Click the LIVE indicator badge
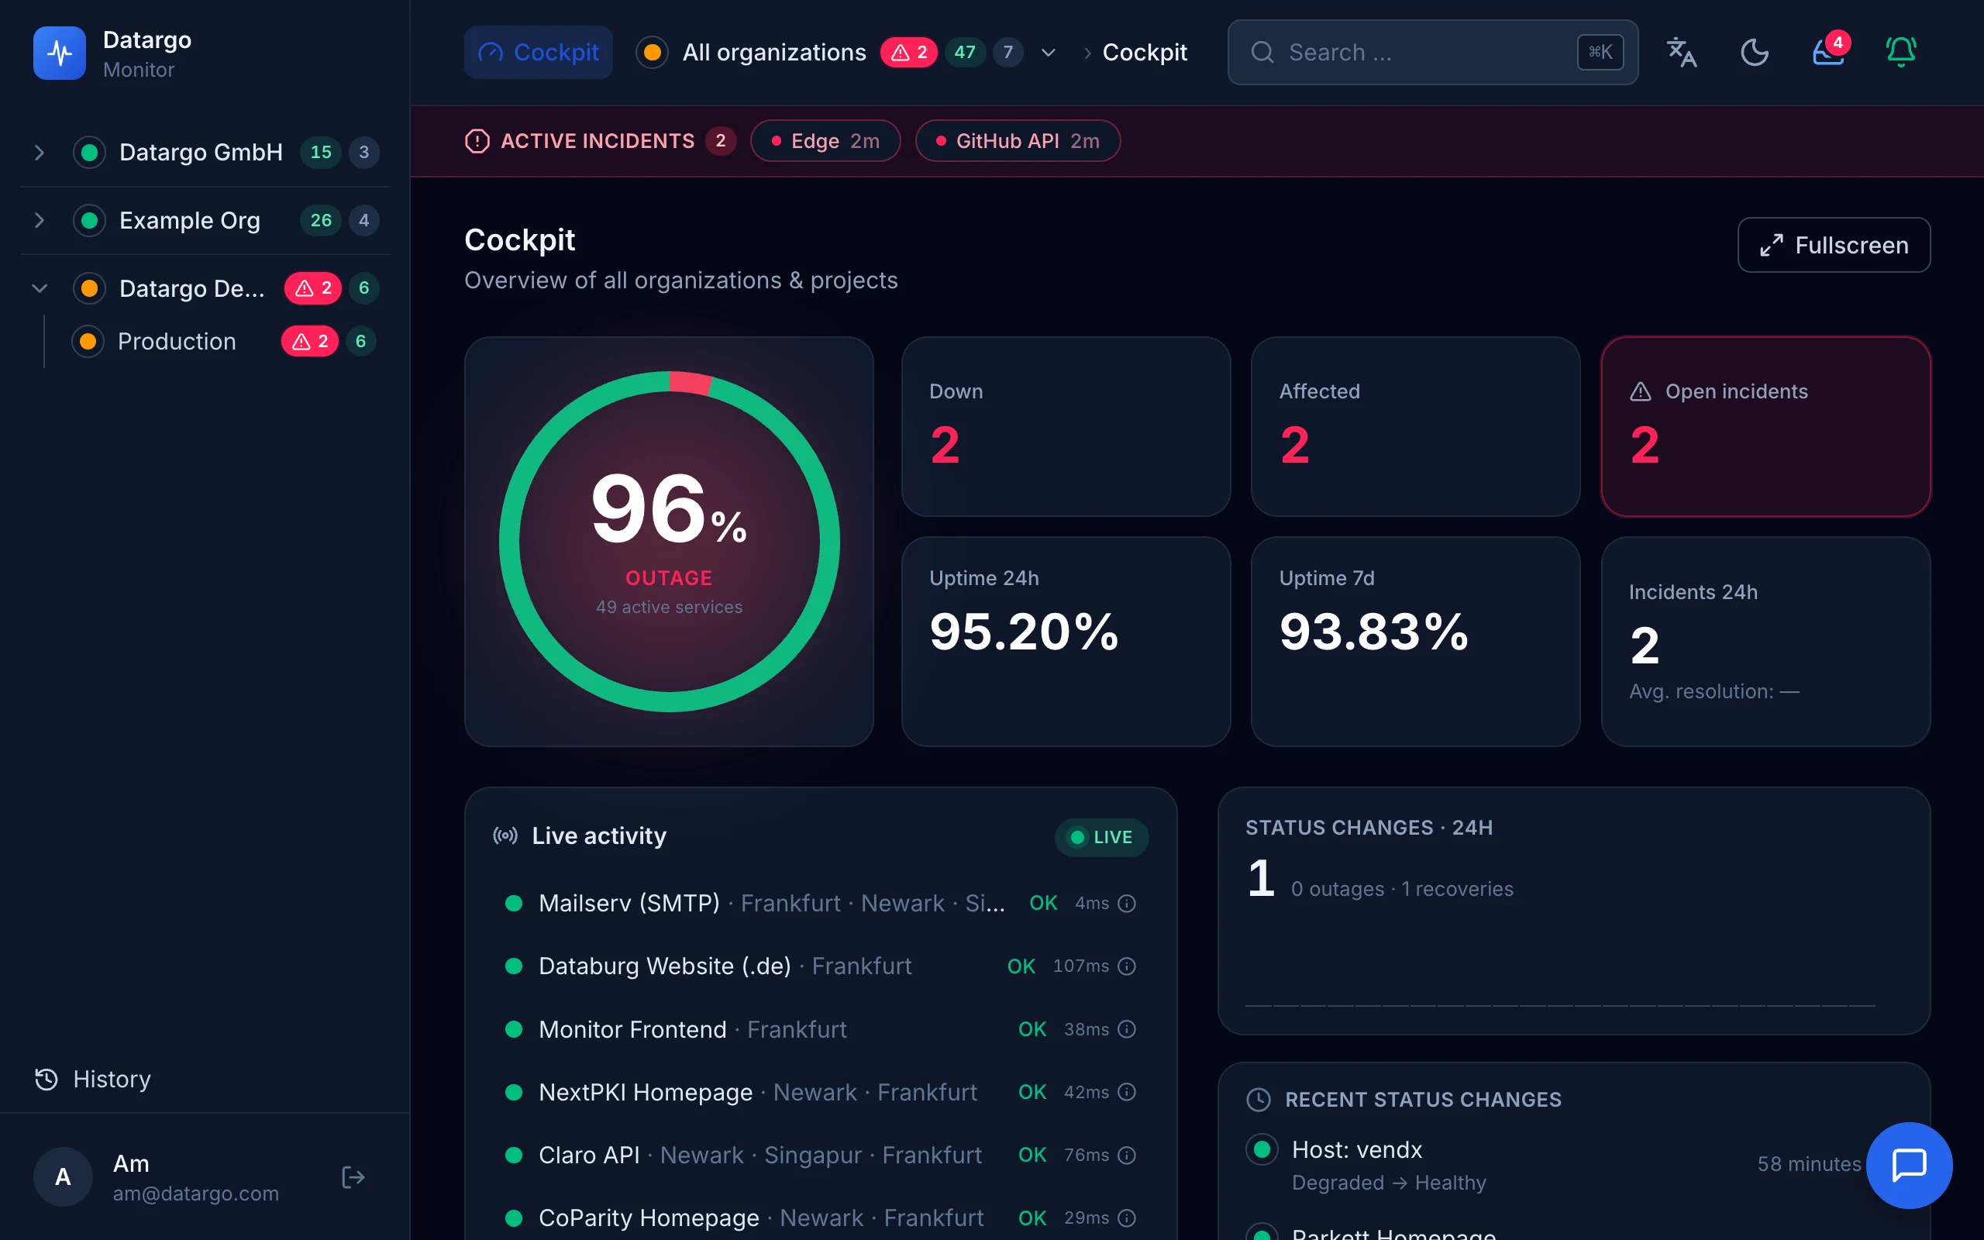Viewport: 1984px width, 1240px height. click(1101, 837)
